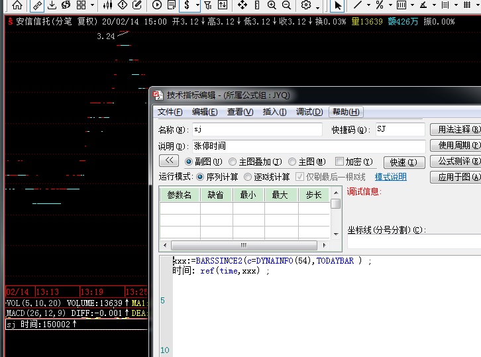The width and height of the screenshot is (481, 357).
Task: Click parameter table scroll-down arrow
Action: 336,234
